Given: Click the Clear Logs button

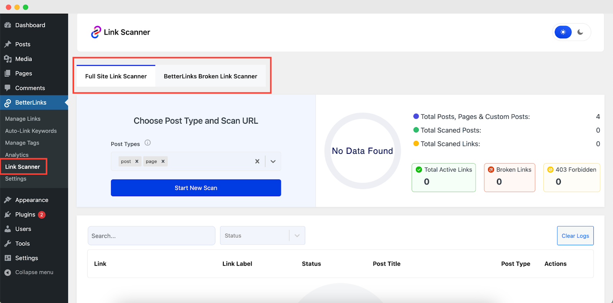Looking at the screenshot, I should pyautogui.click(x=575, y=236).
